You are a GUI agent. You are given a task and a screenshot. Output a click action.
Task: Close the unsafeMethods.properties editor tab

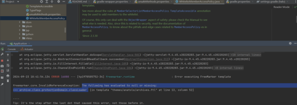pyautogui.click(x=172, y=2)
